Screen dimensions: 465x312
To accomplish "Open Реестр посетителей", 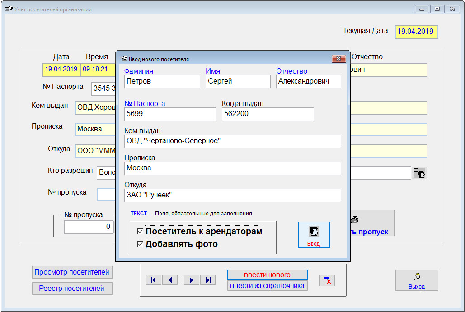I will [x=72, y=289].
